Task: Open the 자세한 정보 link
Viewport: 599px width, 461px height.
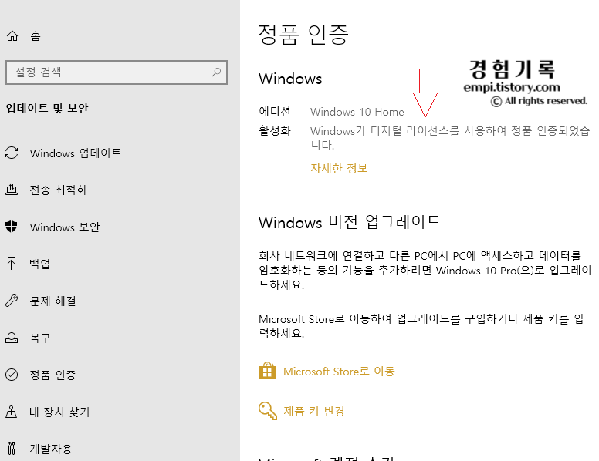Action: click(339, 168)
